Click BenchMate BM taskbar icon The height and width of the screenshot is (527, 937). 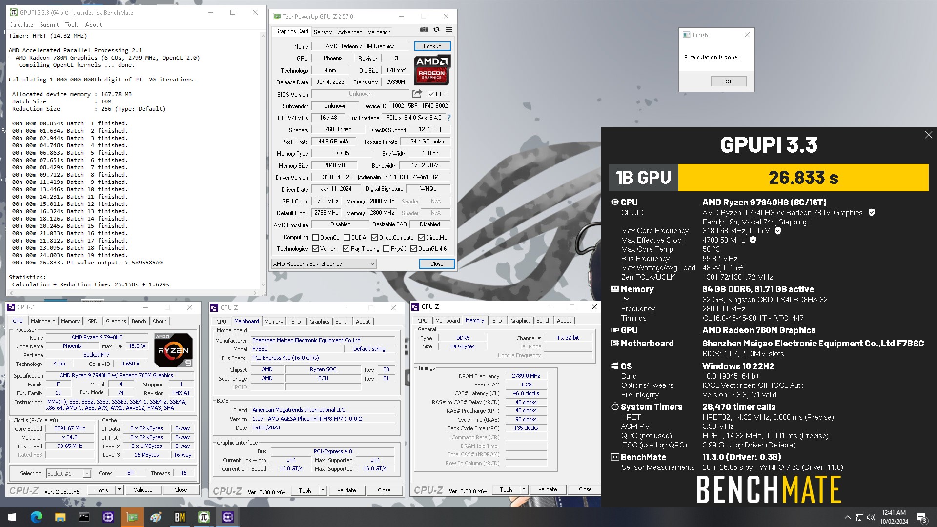tap(180, 517)
